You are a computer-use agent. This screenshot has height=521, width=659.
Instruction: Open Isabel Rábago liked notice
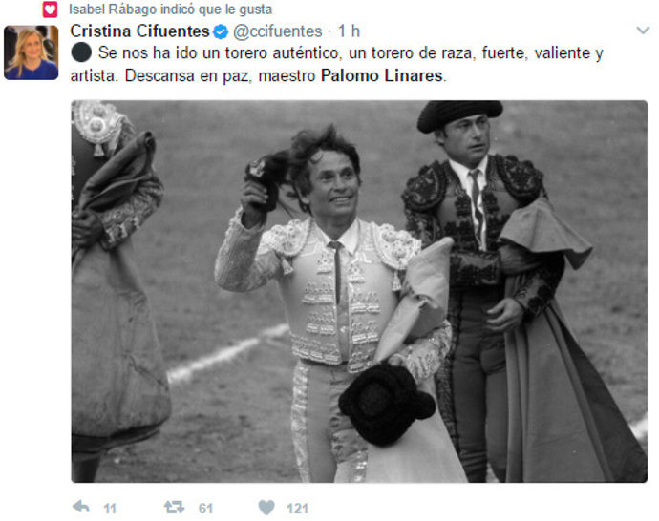point(170,10)
